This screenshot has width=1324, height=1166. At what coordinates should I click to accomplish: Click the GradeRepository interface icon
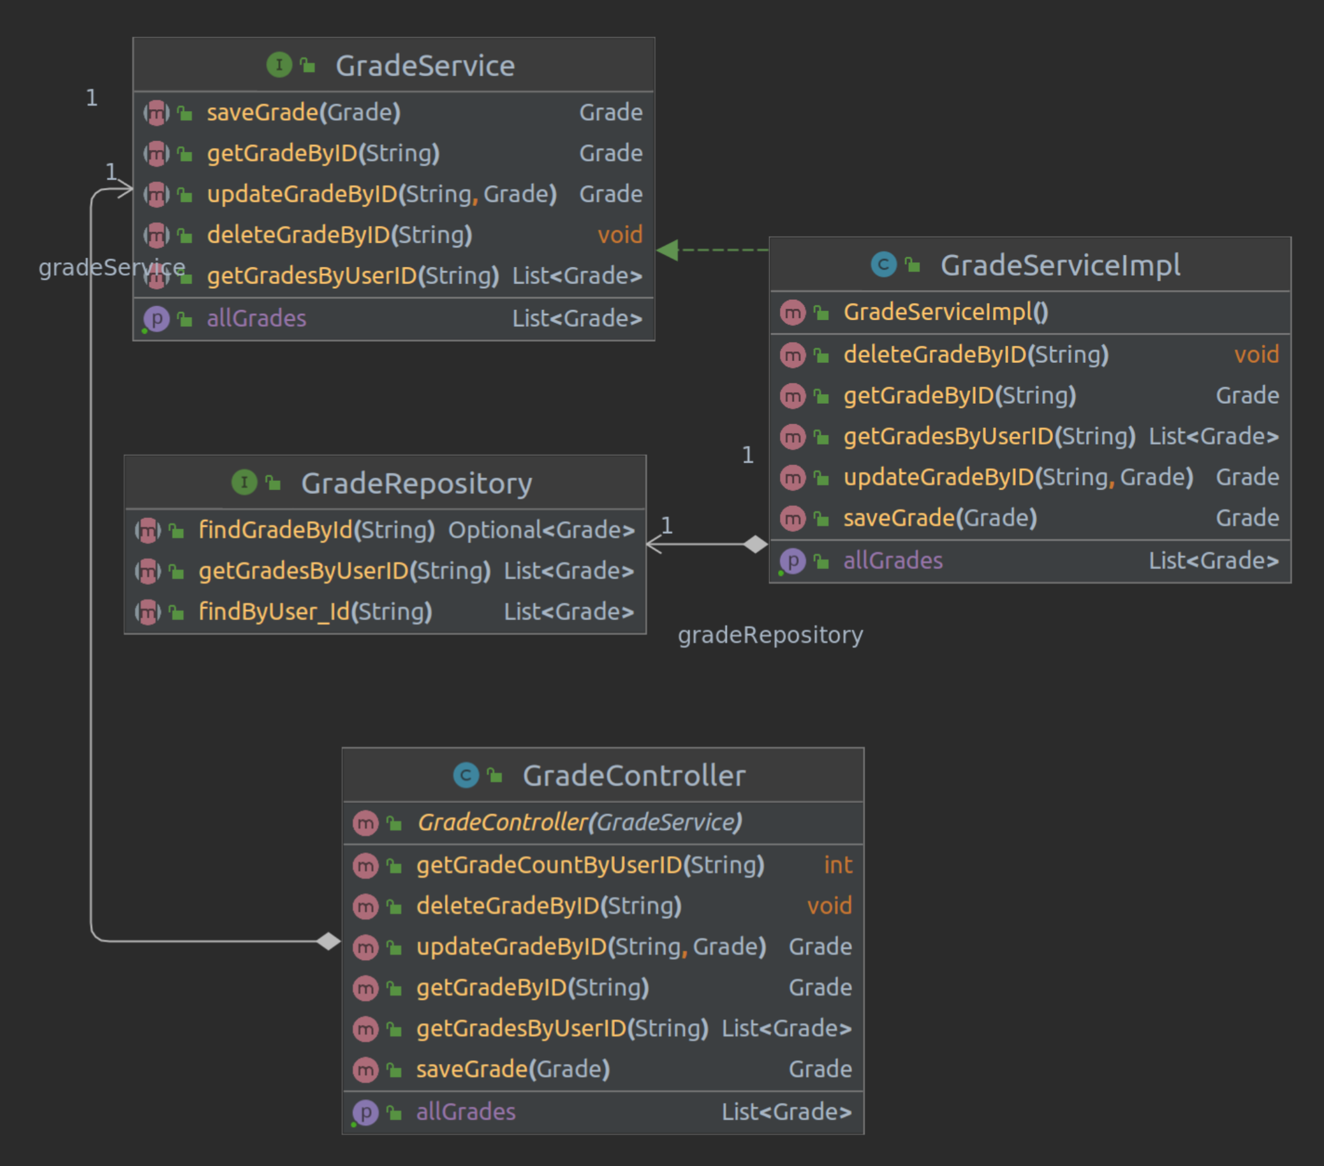tap(244, 483)
